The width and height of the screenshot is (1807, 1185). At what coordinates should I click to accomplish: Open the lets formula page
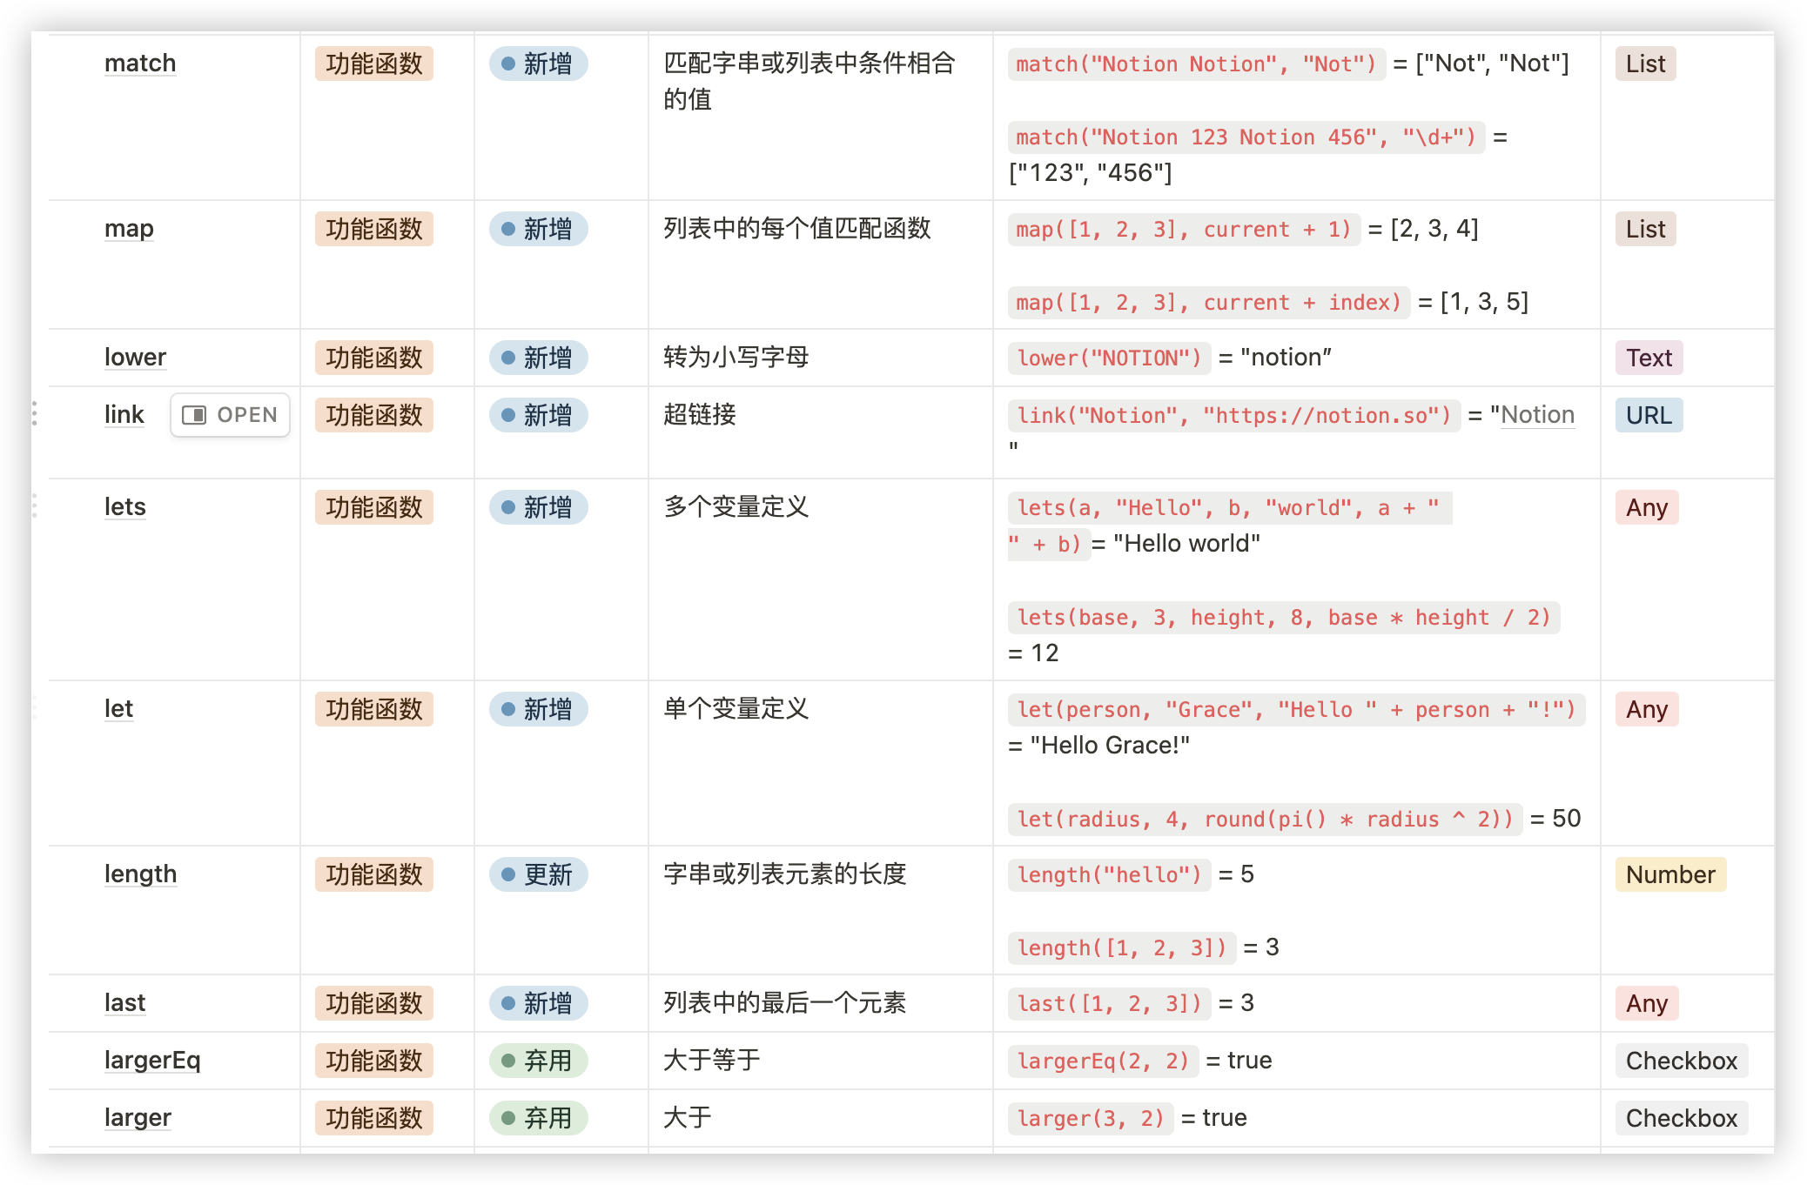click(x=124, y=507)
